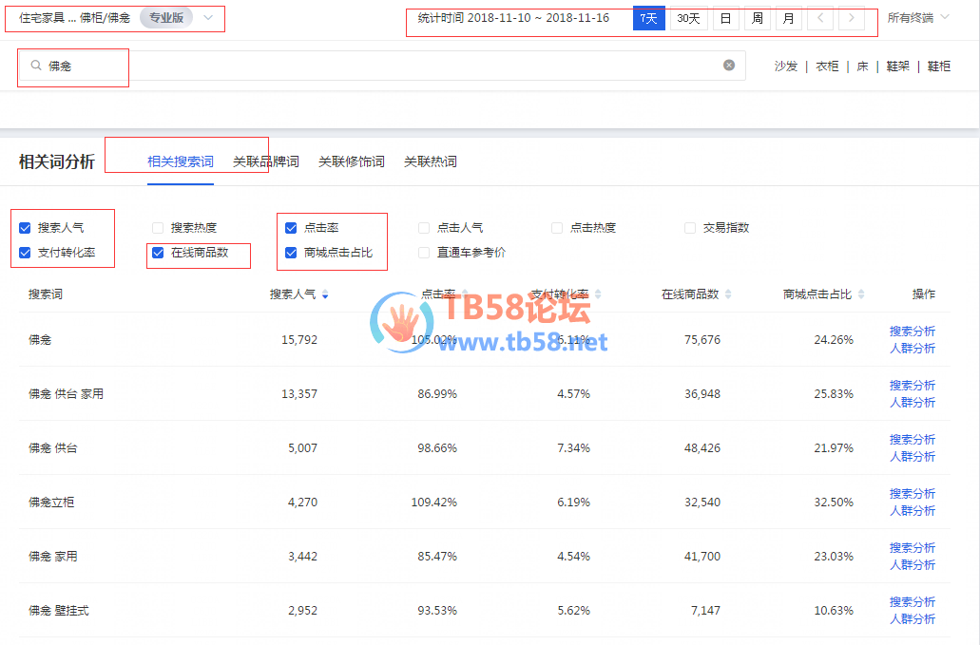Click the 鞋柜 suggested keyword

pyautogui.click(x=939, y=66)
